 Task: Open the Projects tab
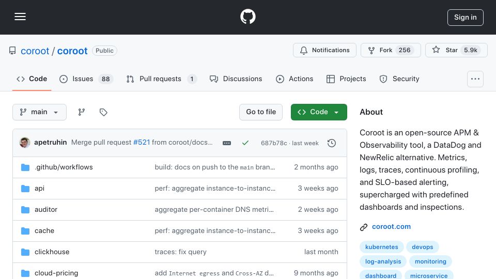pos(346,79)
